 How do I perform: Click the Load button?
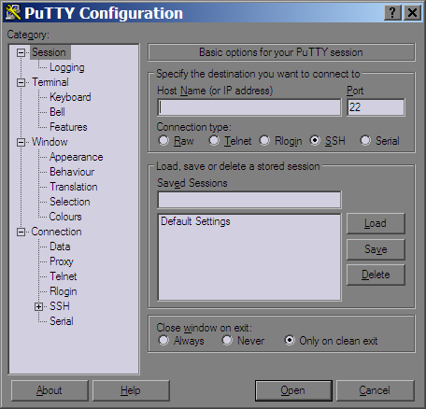click(376, 223)
